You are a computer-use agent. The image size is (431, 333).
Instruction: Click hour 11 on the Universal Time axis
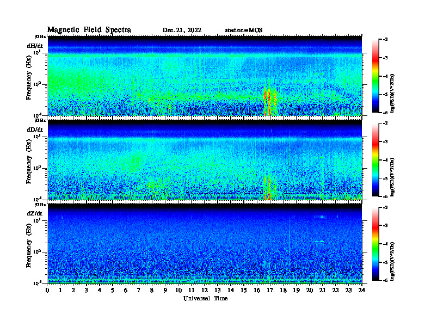pos(192,291)
